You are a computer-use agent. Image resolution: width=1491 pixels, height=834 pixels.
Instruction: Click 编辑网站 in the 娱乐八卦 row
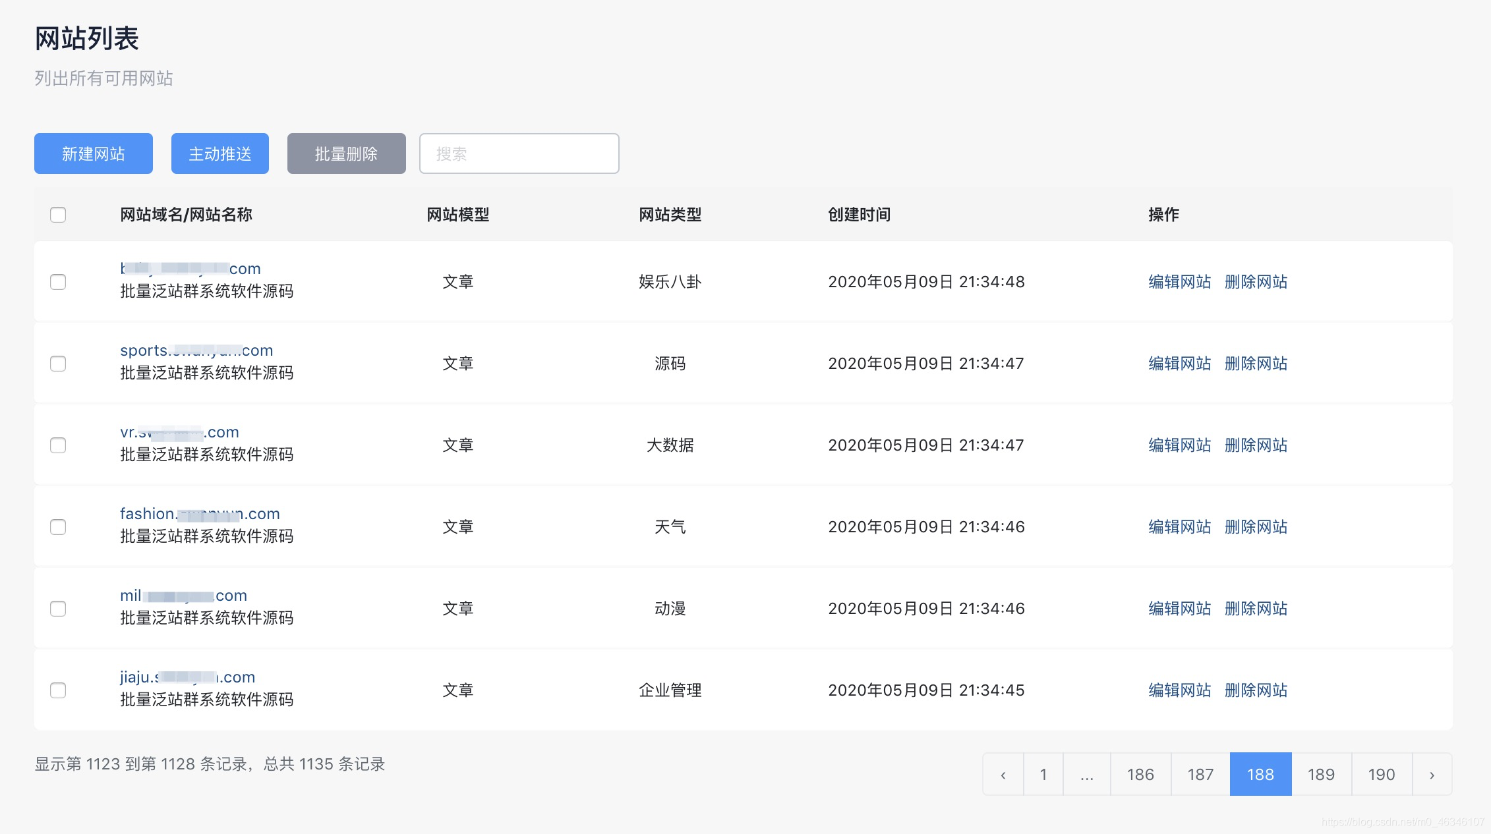click(x=1180, y=282)
